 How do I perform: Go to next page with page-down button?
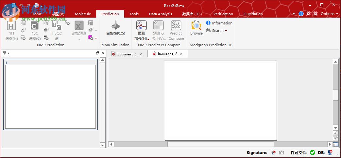point(335,138)
